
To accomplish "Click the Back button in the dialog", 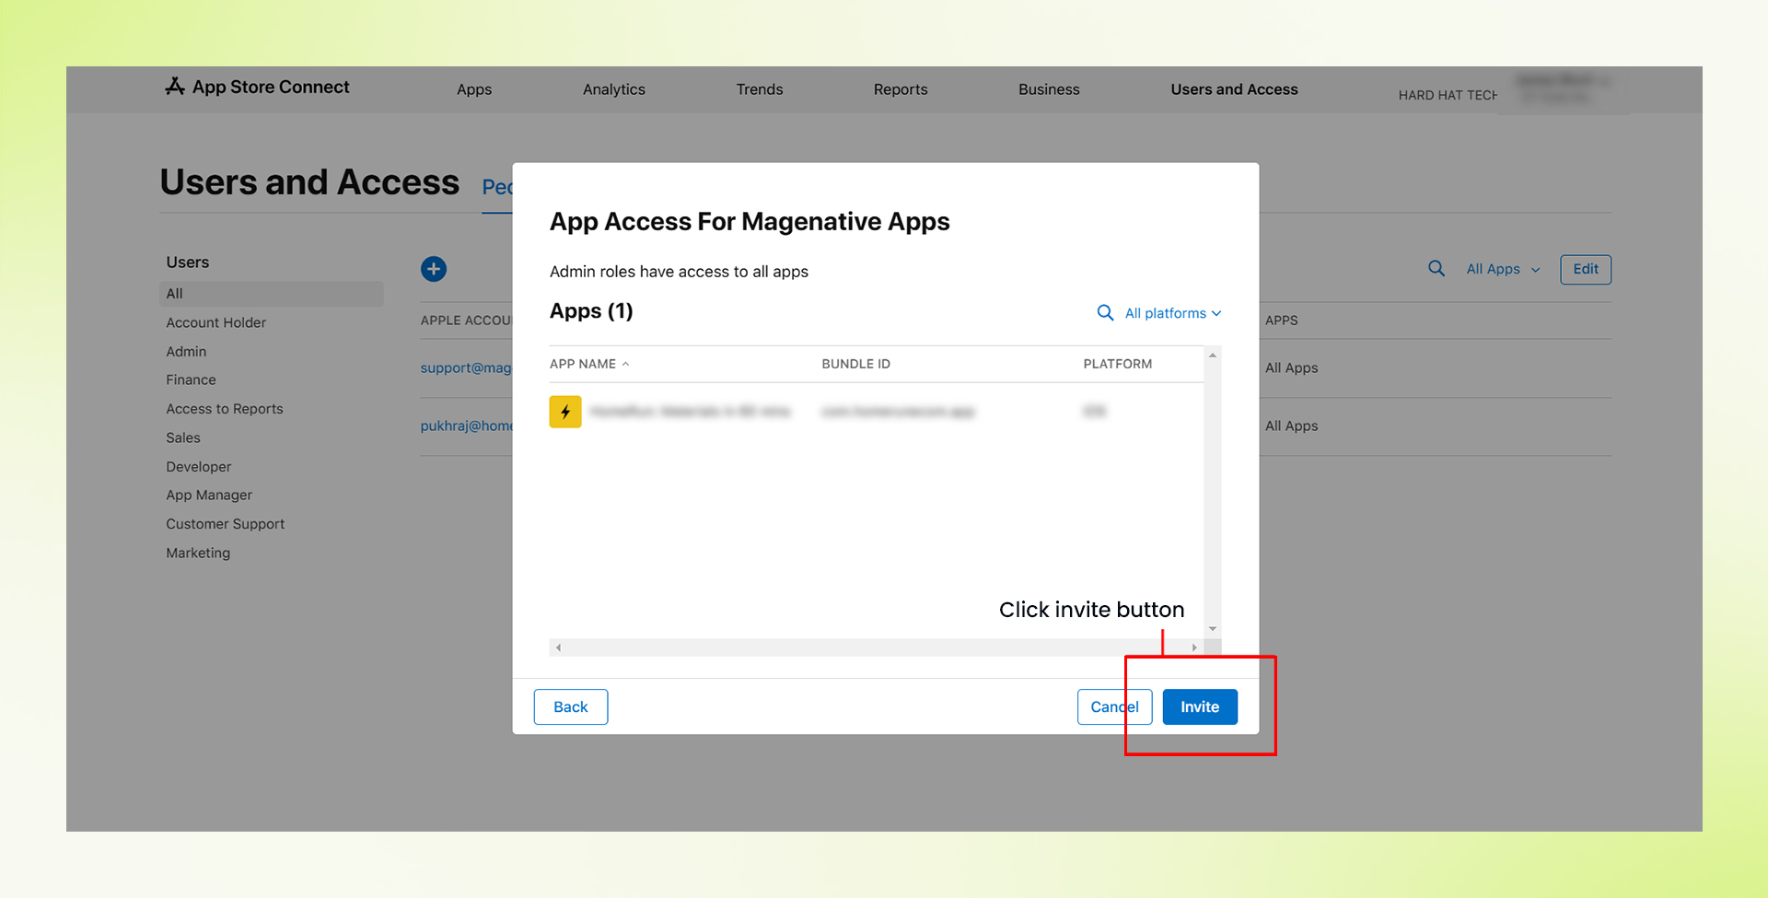I will (571, 707).
